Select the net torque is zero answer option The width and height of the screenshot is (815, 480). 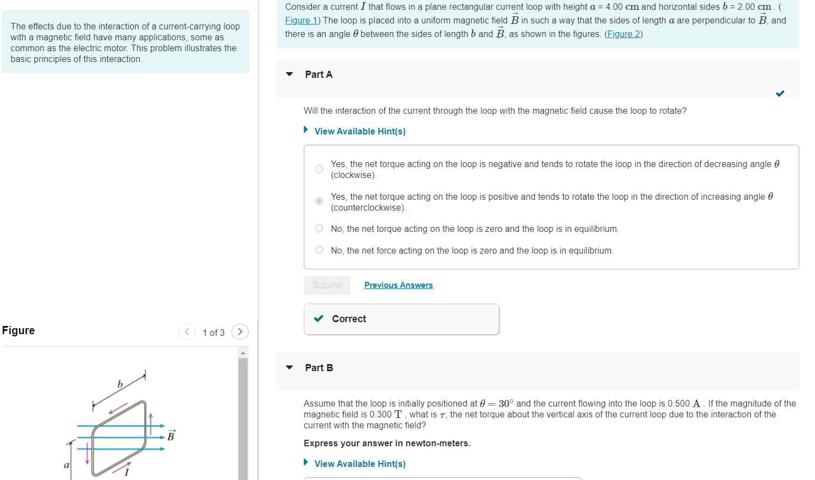click(x=319, y=228)
